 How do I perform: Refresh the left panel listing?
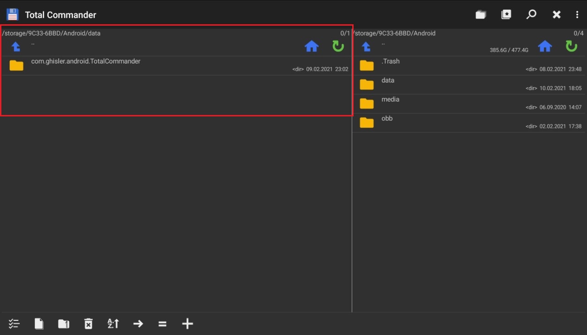[338, 46]
